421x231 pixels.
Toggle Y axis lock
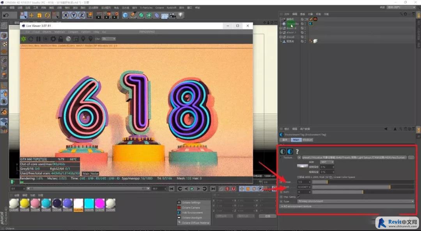[x=74, y=15]
